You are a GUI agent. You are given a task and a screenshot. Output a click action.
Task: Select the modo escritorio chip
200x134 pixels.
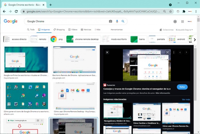pos(116,39)
